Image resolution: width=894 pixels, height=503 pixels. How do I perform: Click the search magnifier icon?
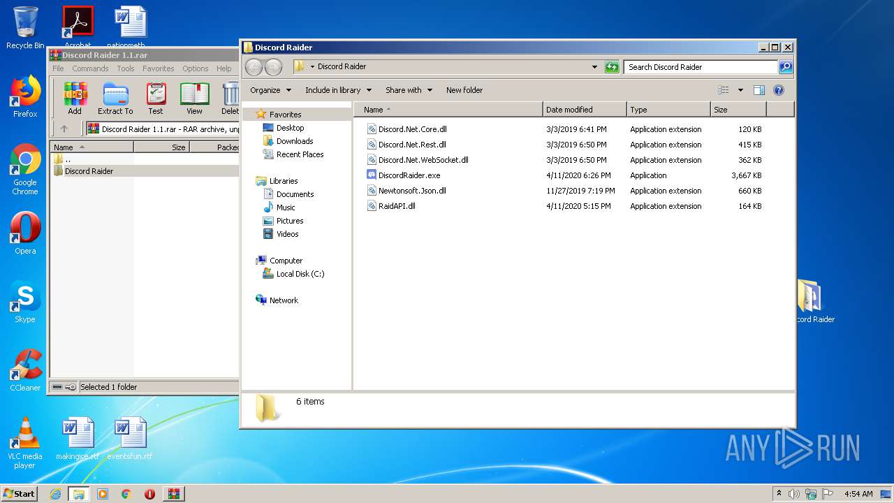click(786, 67)
